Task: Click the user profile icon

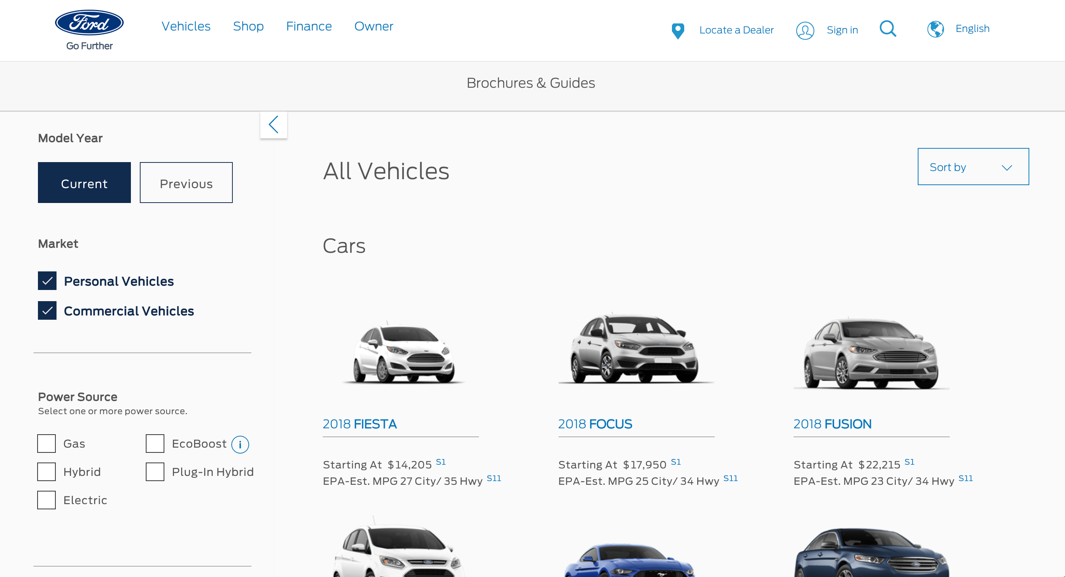Action: click(x=805, y=30)
